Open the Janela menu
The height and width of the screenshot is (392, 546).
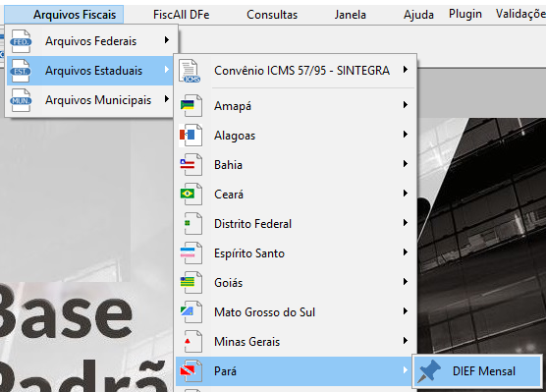351,15
